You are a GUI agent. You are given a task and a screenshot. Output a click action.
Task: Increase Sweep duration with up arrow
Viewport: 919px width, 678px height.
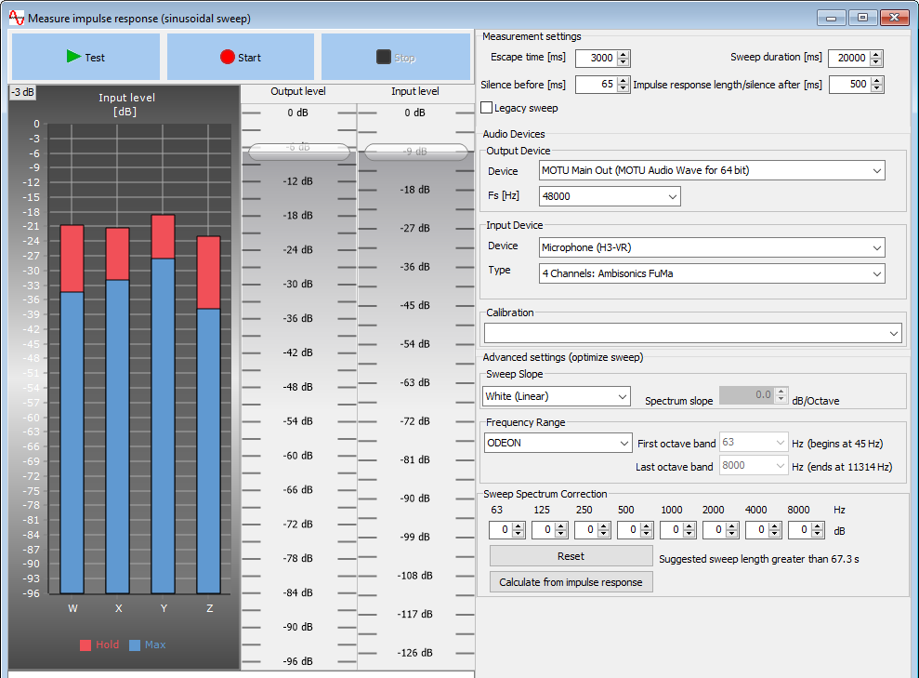click(x=876, y=55)
